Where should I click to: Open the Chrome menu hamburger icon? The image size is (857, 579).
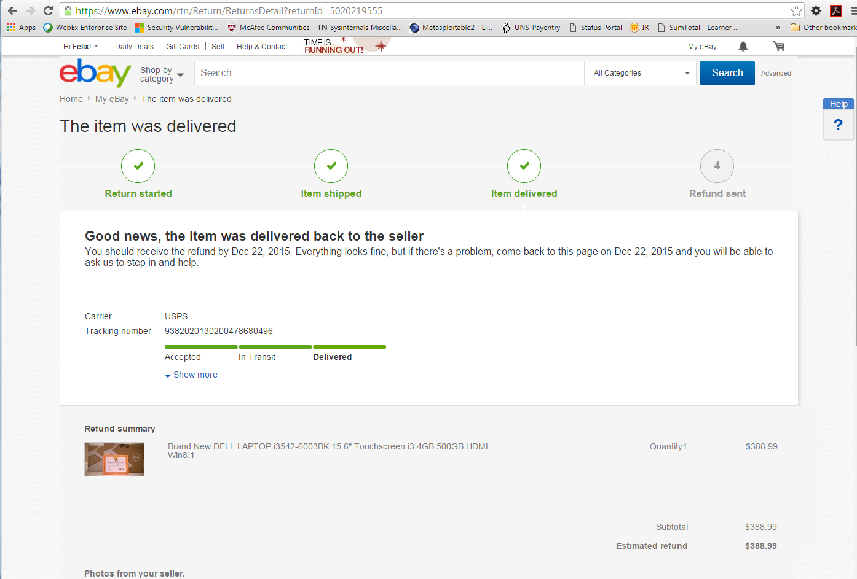click(853, 10)
